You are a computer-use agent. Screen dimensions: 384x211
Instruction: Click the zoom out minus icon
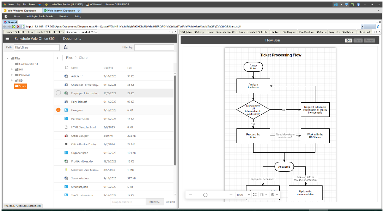191,194
